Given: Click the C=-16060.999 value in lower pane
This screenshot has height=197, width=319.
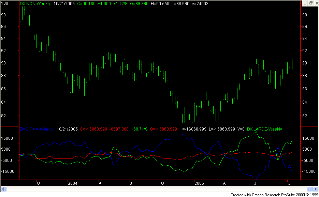Looking at the screenshot, I should (93, 129).
